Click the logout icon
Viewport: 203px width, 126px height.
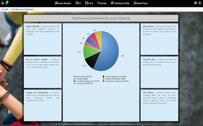[x=200, y=3]
